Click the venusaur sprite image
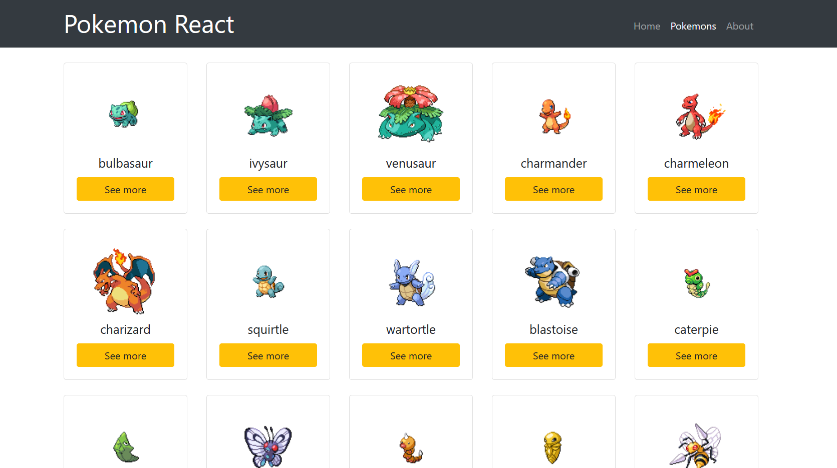 tap(411, 113)
